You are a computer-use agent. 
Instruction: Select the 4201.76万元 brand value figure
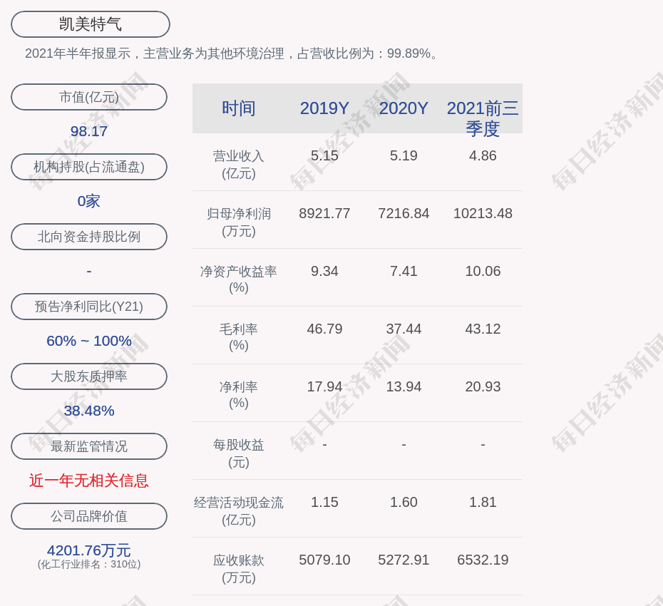click(89, 550)
